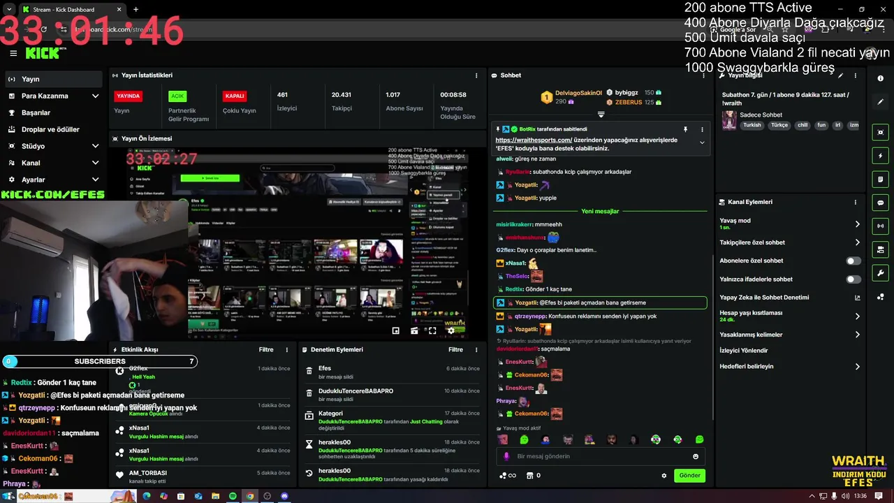The height and width of the screenshot is (503, 894).
Task: Open Filtre in Denetim Eylemleri panel
Action: point(455,349)
